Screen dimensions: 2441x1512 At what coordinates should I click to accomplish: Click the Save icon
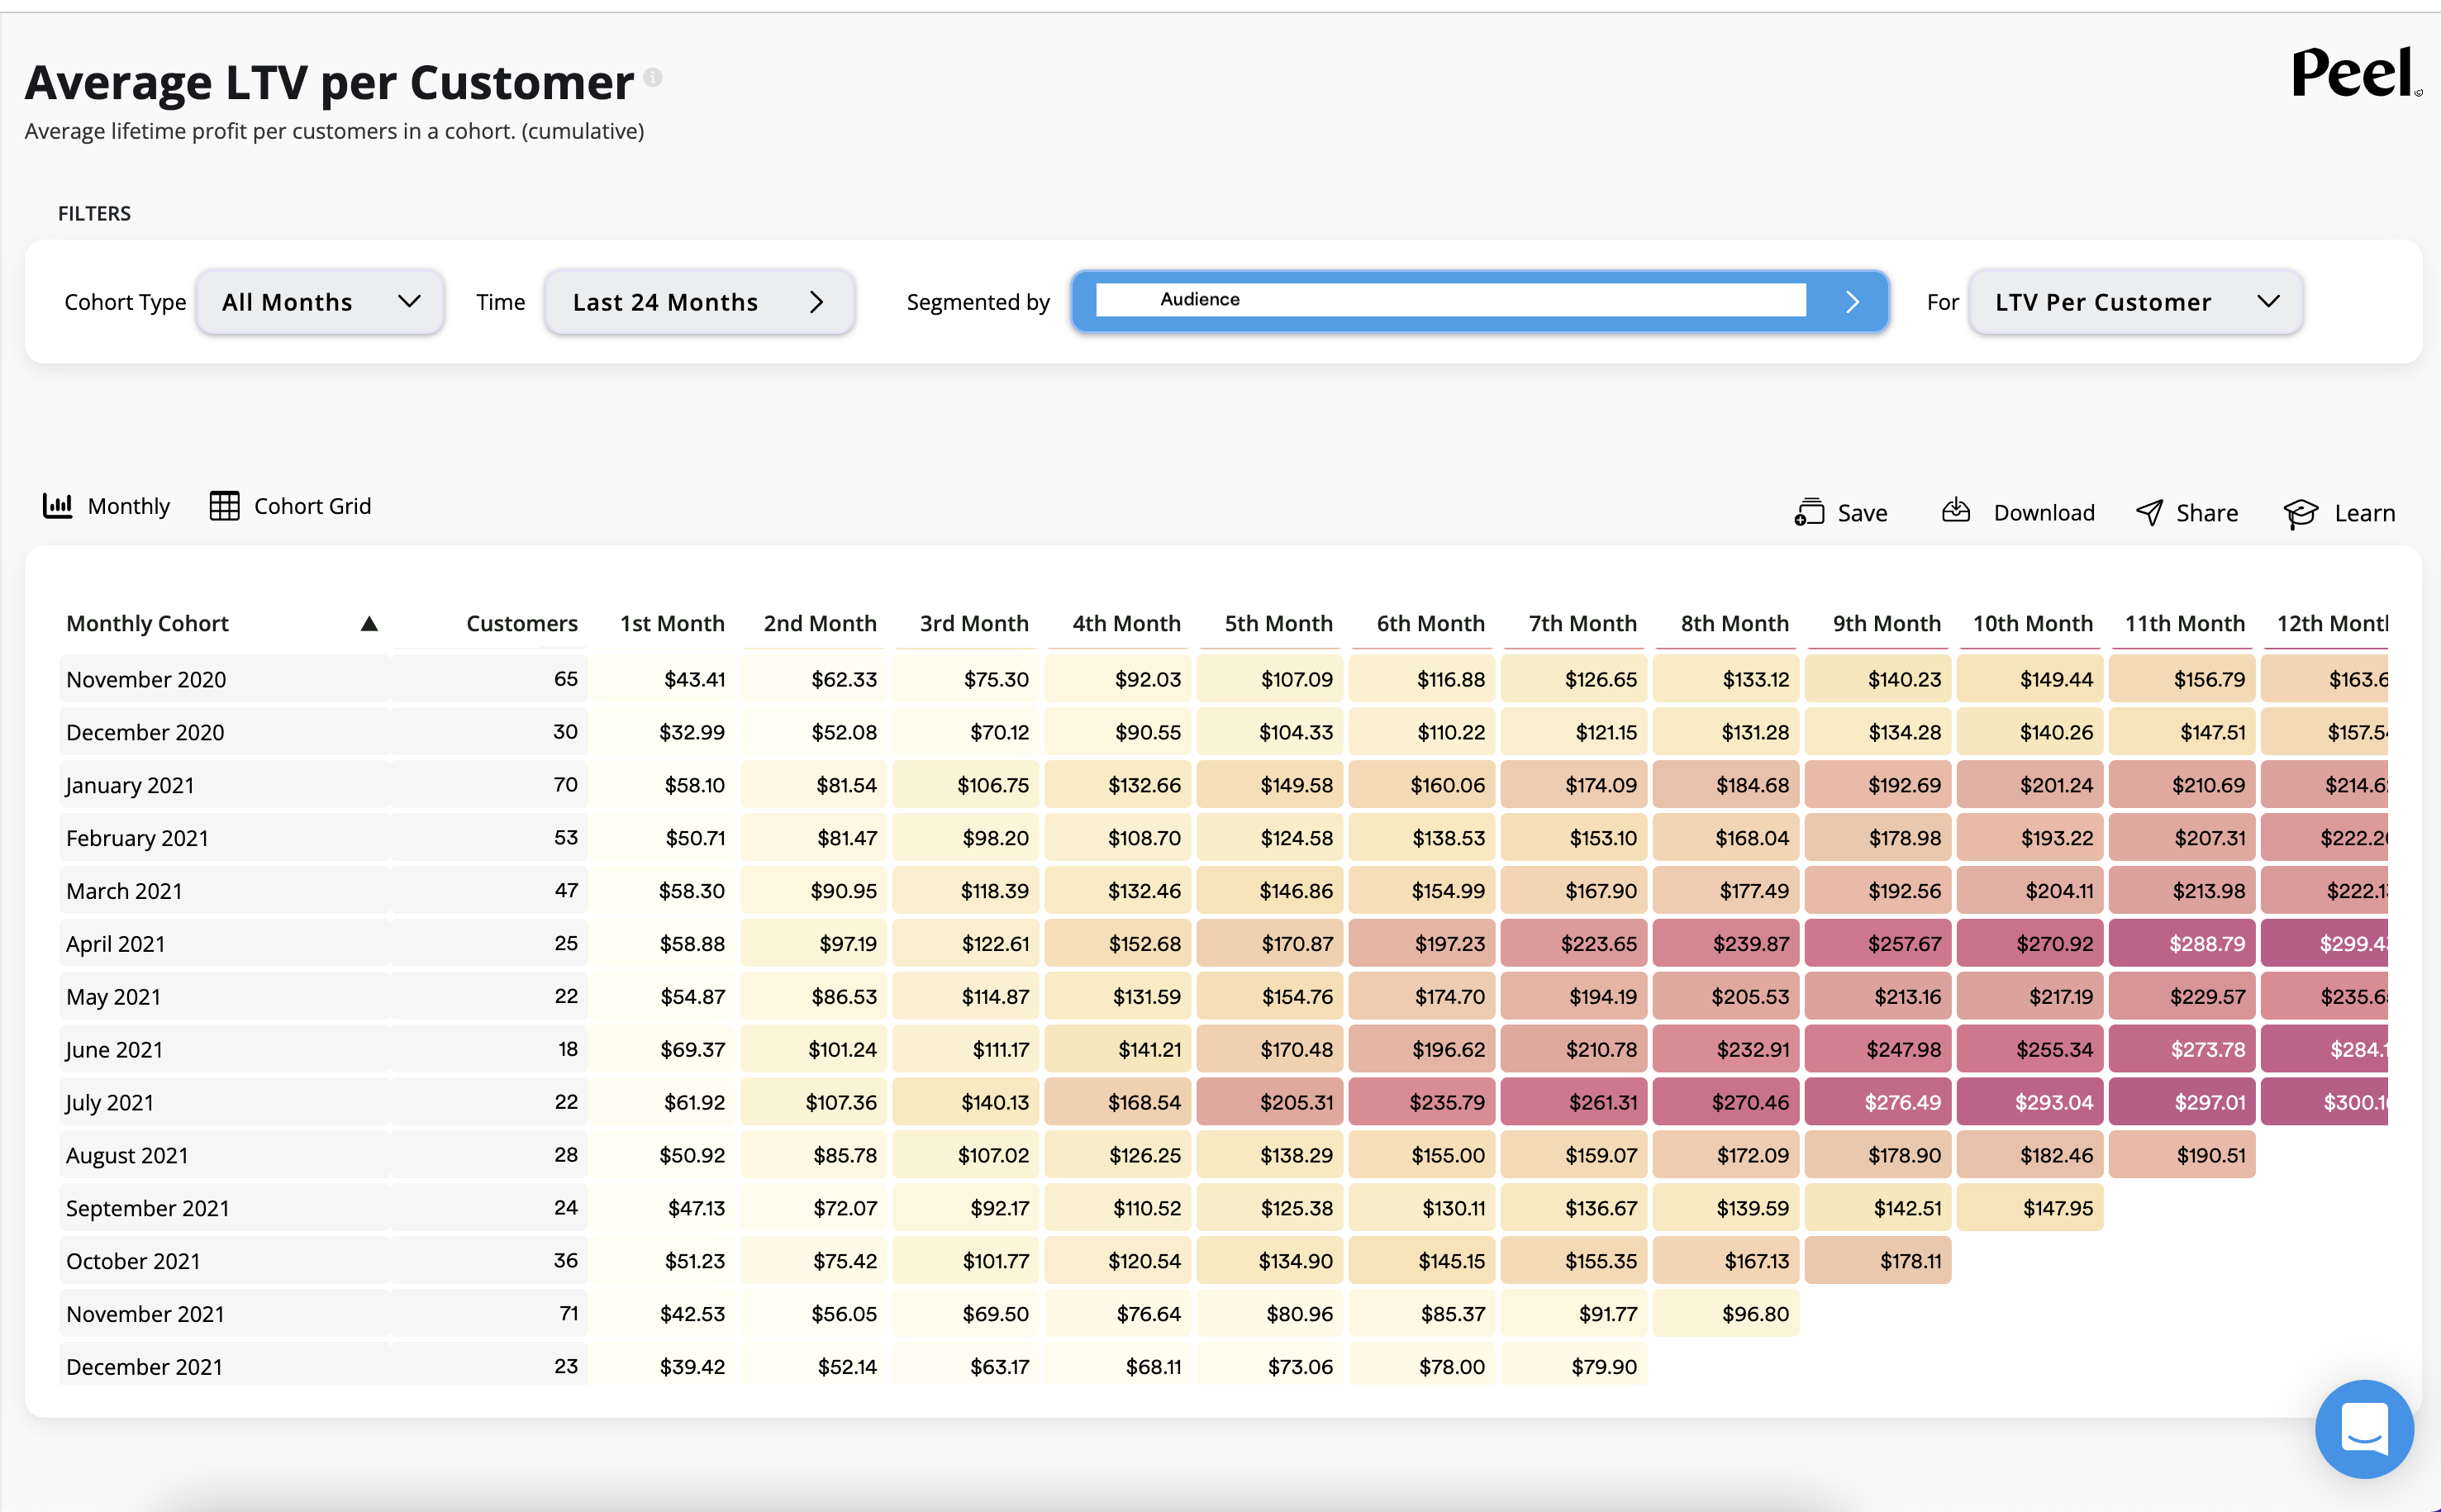click(1809, 512)
